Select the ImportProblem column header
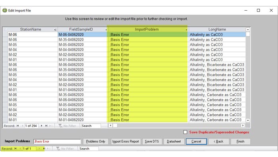Image resolution: width=278 pixels, height=157 pixels. point(147,29)
